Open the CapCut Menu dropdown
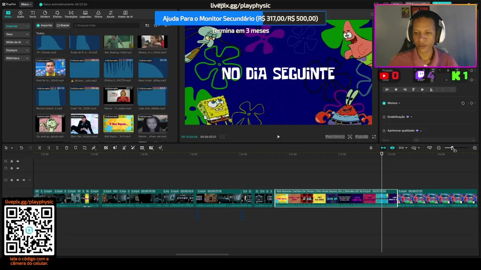This screenshot has width=481, height=270. 26,4
